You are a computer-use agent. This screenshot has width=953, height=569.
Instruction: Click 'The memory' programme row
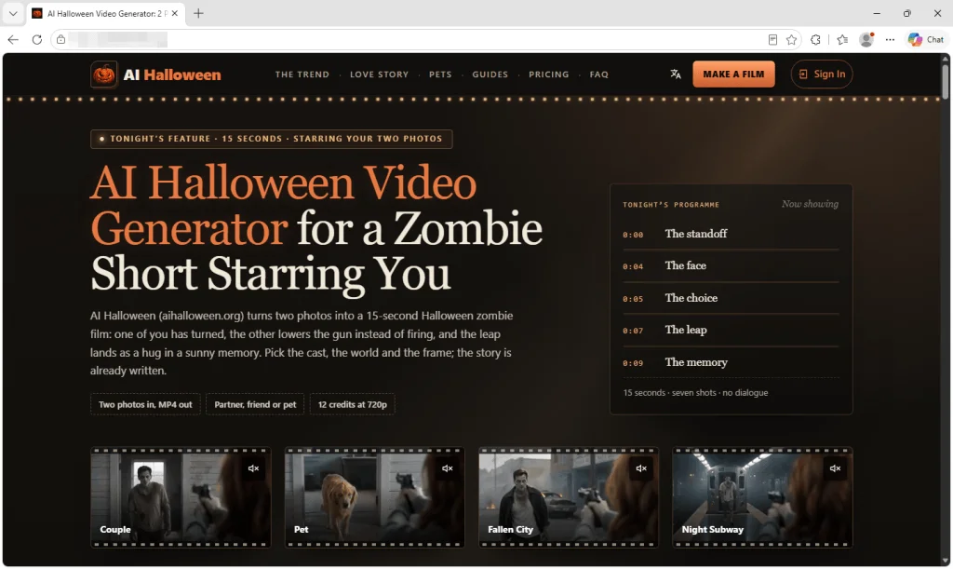(x=731, y=362)
